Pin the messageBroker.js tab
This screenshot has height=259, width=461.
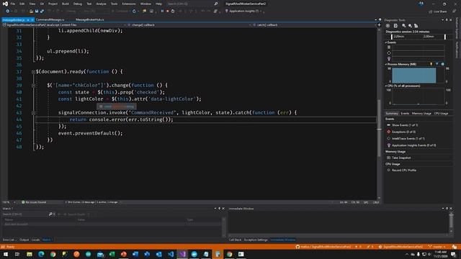28,19
